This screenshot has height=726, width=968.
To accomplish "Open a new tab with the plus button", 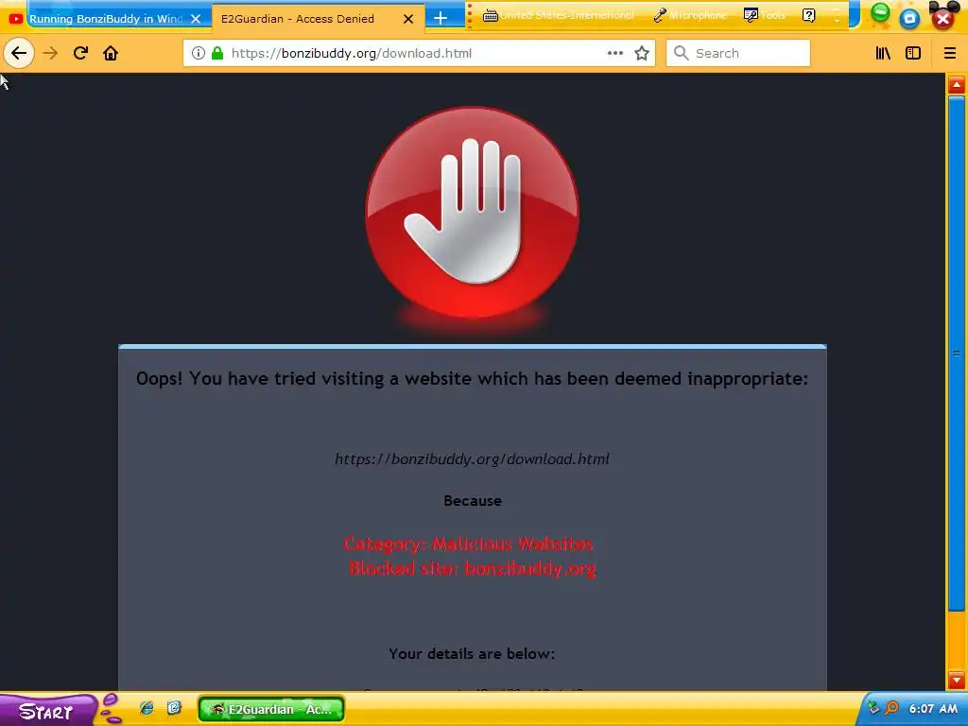I will [441, 19].
